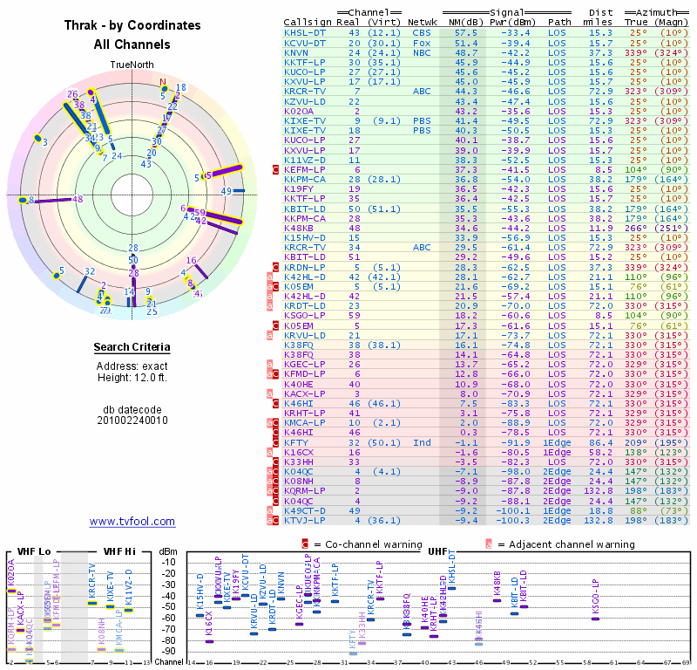Click the co-channel icon next to KRDN-LP
The image size is (697, 670).
(x=276, y=267)
